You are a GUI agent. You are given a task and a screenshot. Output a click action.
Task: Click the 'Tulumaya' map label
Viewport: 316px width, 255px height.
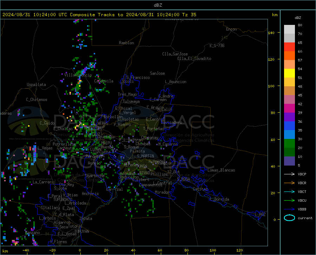point(131,101)
